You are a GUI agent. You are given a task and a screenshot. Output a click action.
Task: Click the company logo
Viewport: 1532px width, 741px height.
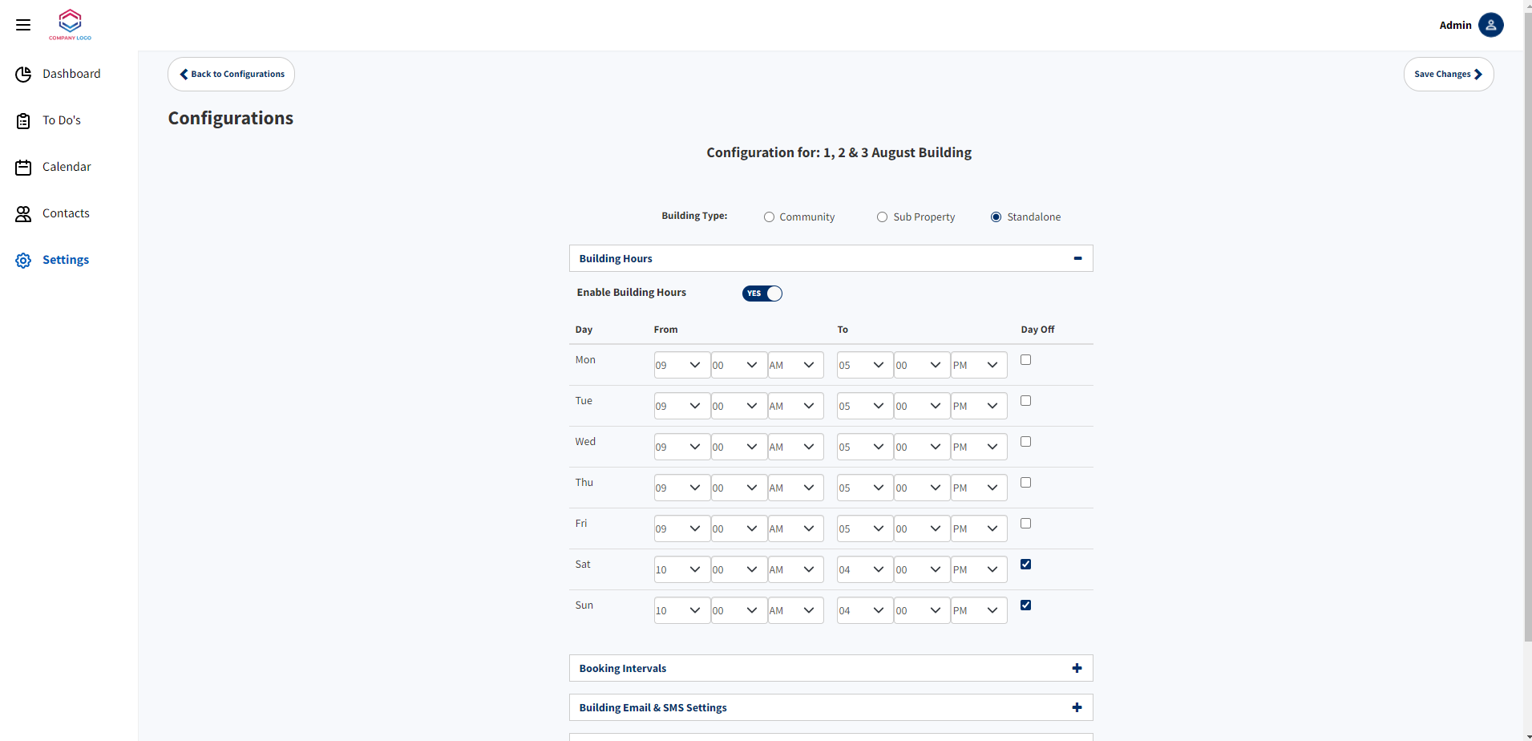(71, 25)
